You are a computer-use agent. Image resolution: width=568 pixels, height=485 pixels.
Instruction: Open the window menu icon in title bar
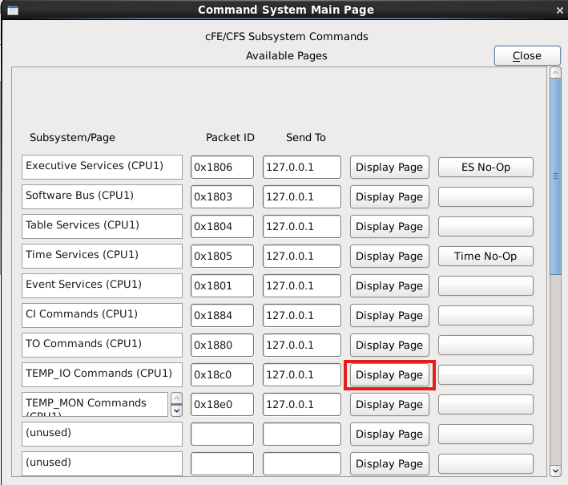pos(10,10)
